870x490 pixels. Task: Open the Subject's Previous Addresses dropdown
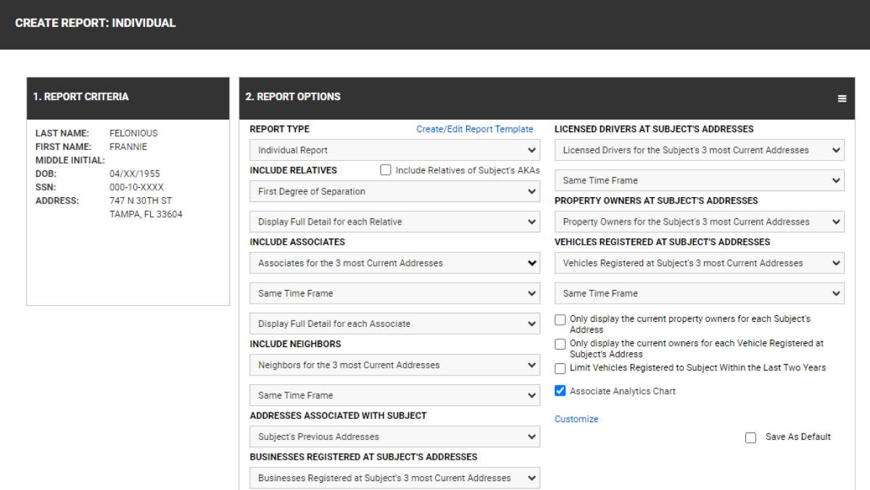point(394,436)
